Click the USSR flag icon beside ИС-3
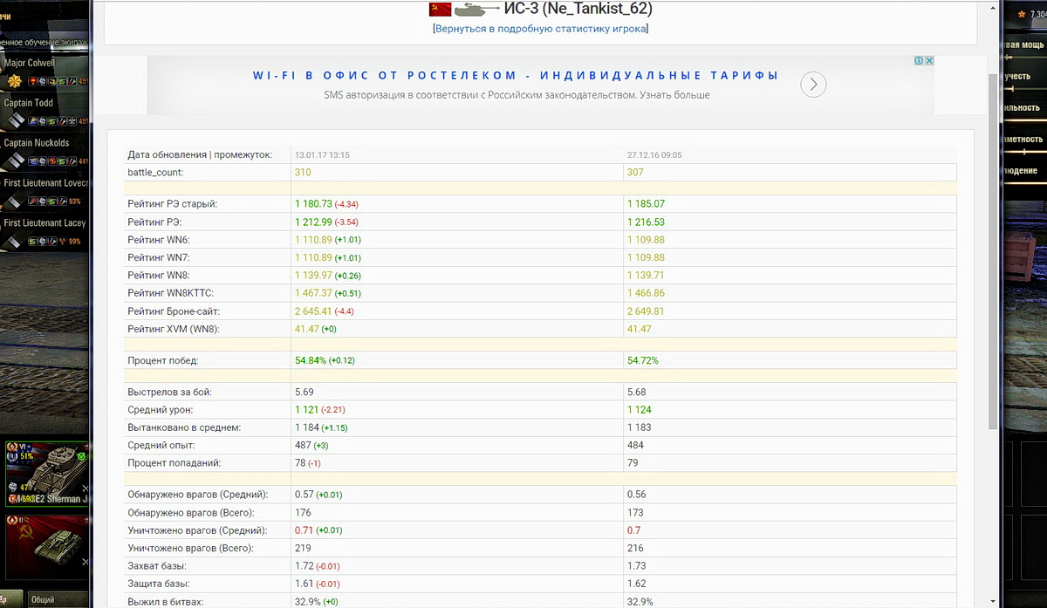 pos(441,10)
